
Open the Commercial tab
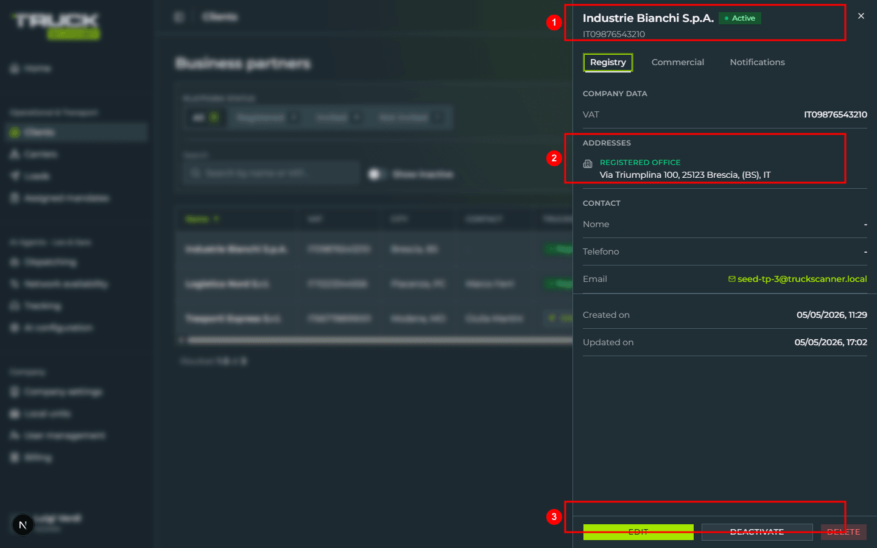(x=677, y=62)
